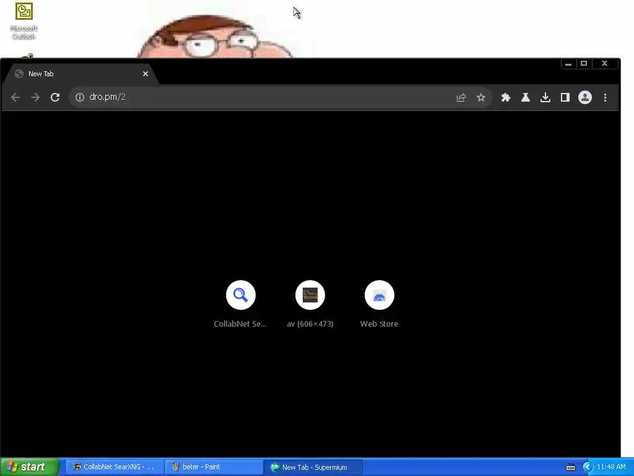Screen dimensions: 634x476
Task: Expand hidden system tray icons arrow
Action: pos(588,467)
